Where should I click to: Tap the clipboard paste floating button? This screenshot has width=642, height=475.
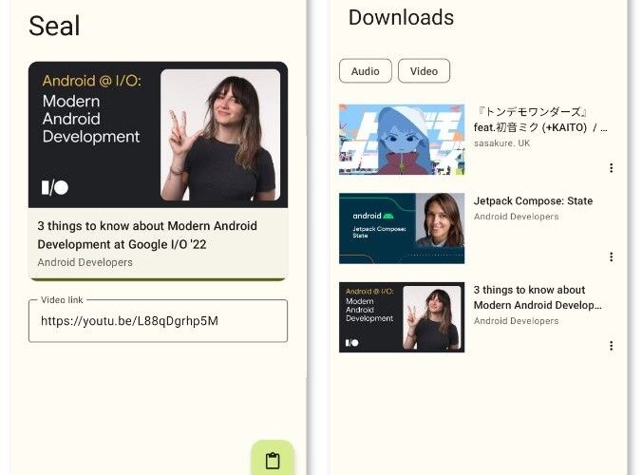tap(273, 460)
